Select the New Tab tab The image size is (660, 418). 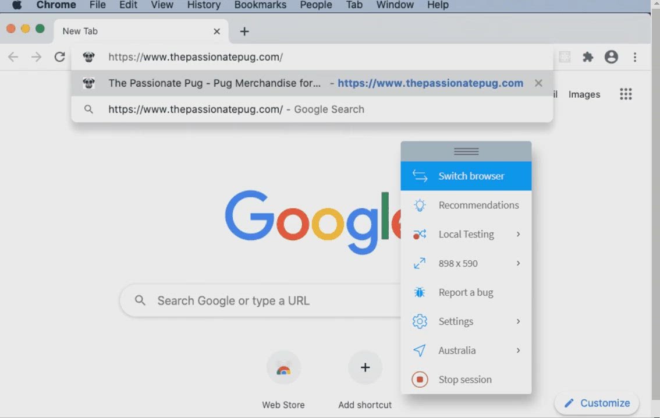coord(141,31)
